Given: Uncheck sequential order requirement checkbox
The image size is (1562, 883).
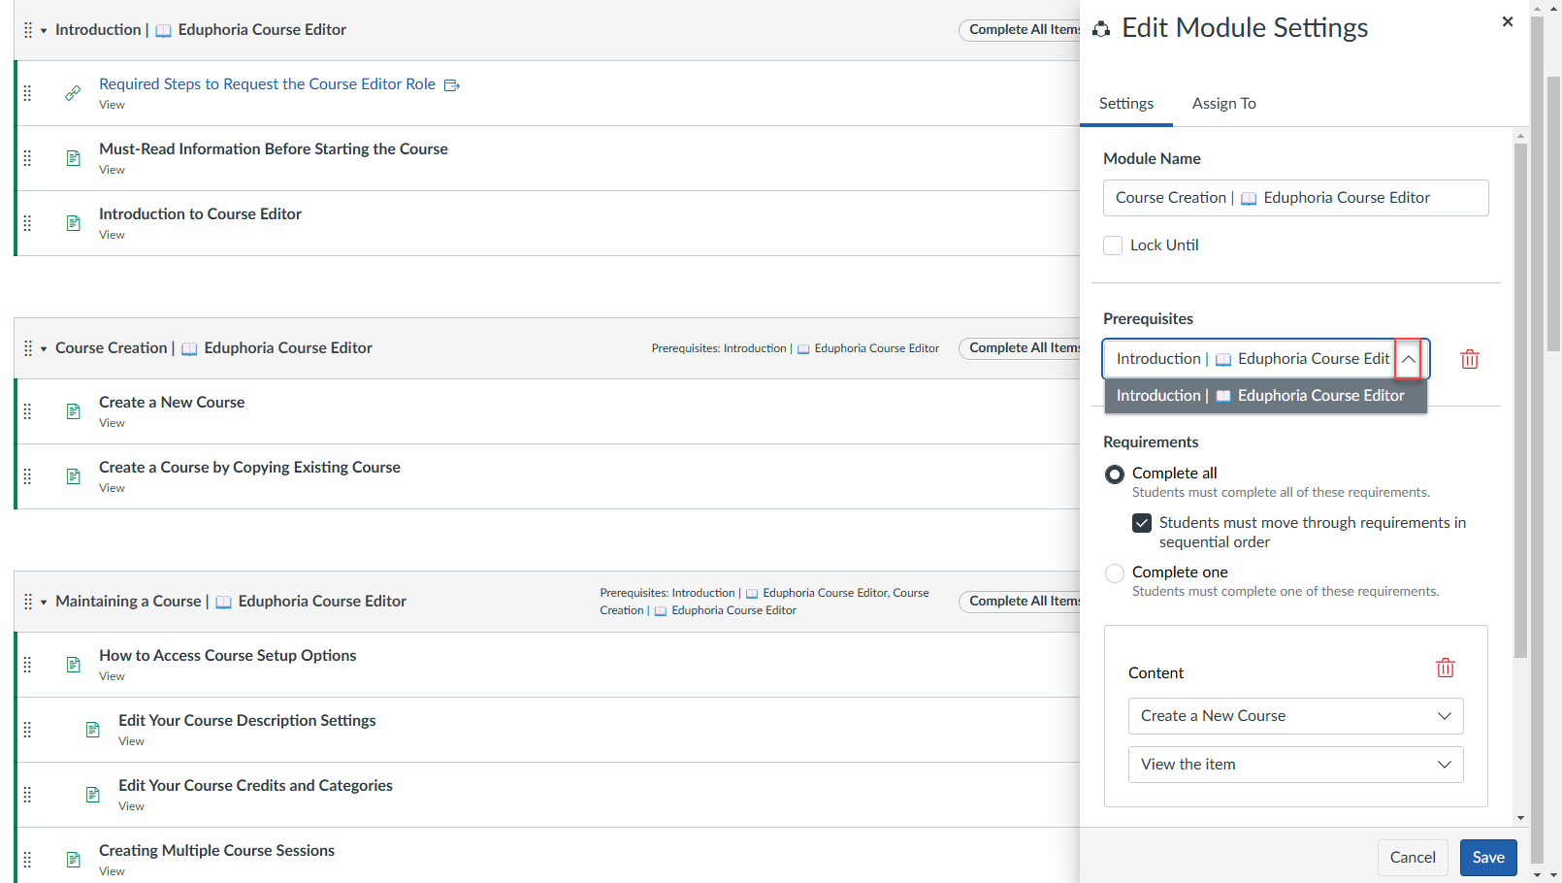Looking at the screenshot, I should tap(1142, 523).
